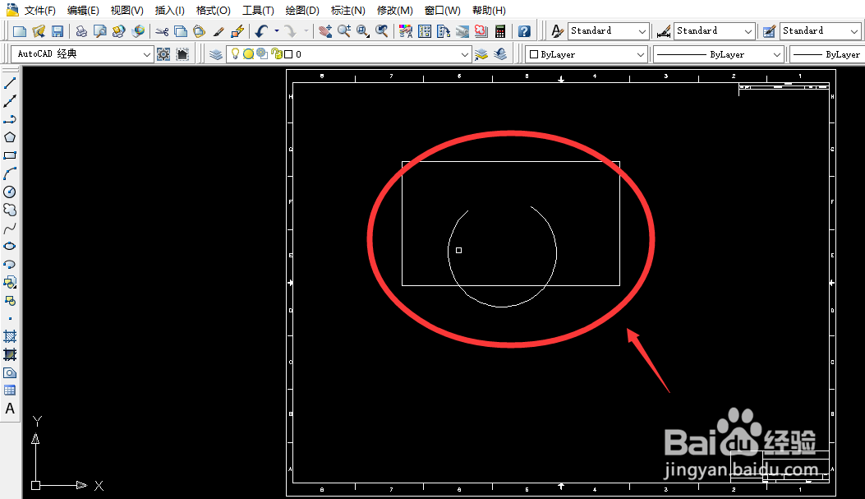Activate Zoom Realtime tool
Viewport: 865px width, 499px height.
(343, 31)
